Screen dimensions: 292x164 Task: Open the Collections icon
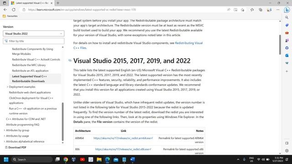[x=261, y=10]
